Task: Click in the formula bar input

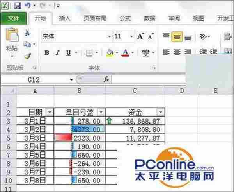Action: [x=149, y=79]
